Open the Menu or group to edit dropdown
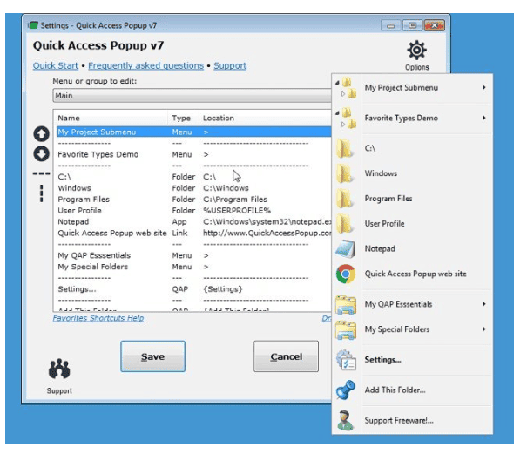This screenshot has width=520, height=454. click(192, 96)
